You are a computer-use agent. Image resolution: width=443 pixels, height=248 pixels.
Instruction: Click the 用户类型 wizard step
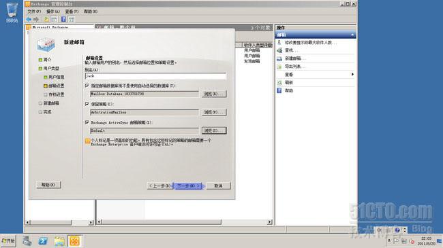tap(51, 69)
